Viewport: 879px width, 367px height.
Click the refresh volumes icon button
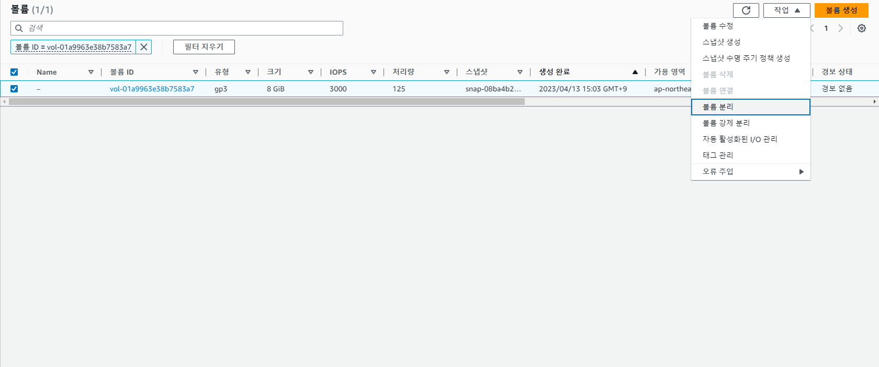coord(746,10)
